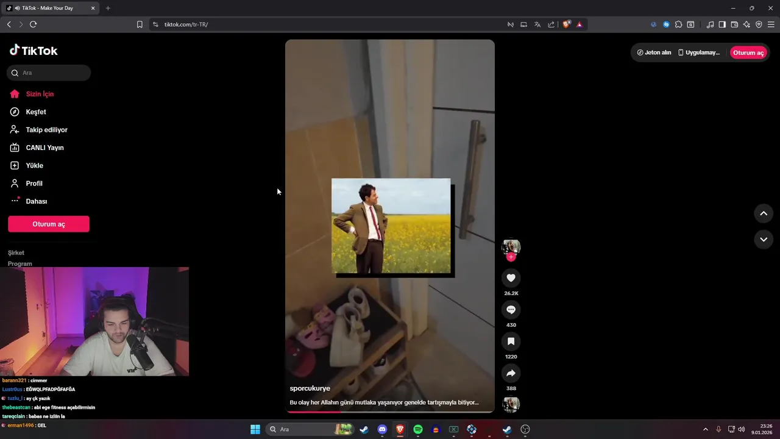
Task: Open the clock showing 23:26
Action: pos(762,429)
